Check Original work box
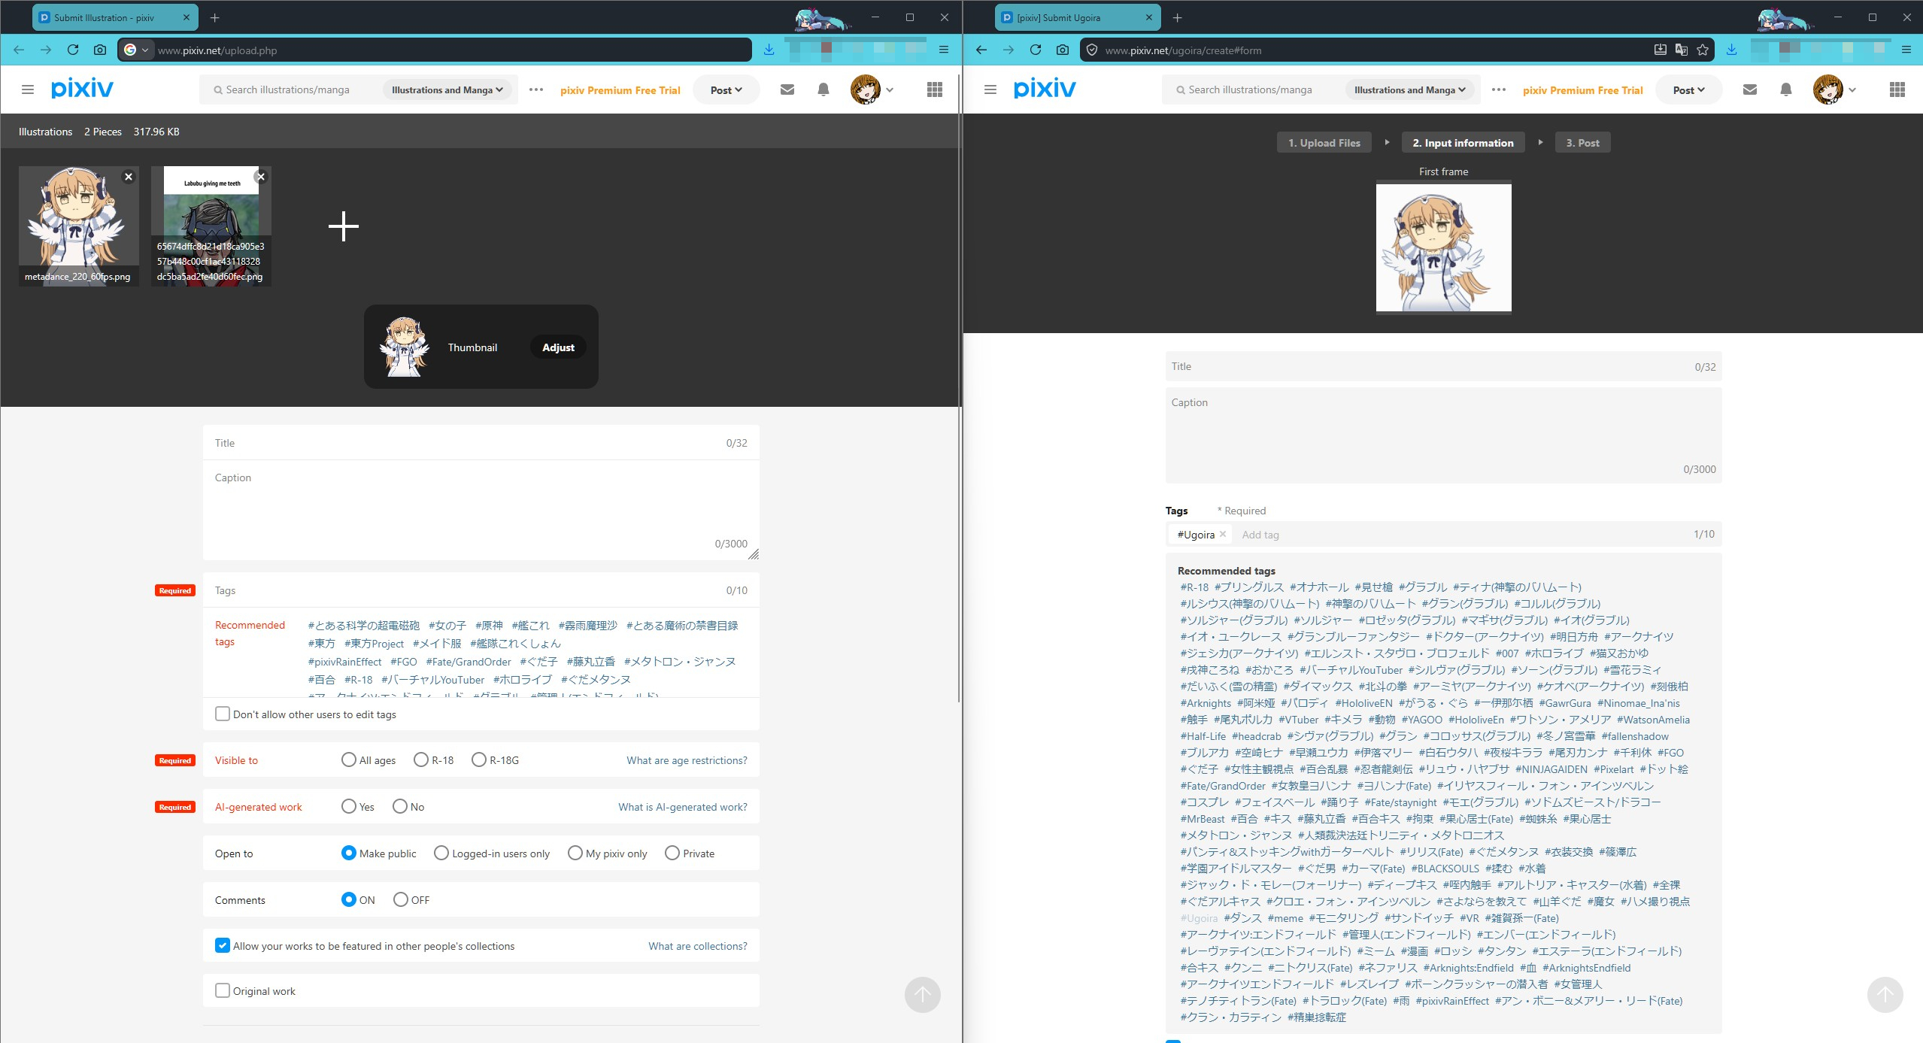This screenshot has height=1043, width=1923. [223, 990]
